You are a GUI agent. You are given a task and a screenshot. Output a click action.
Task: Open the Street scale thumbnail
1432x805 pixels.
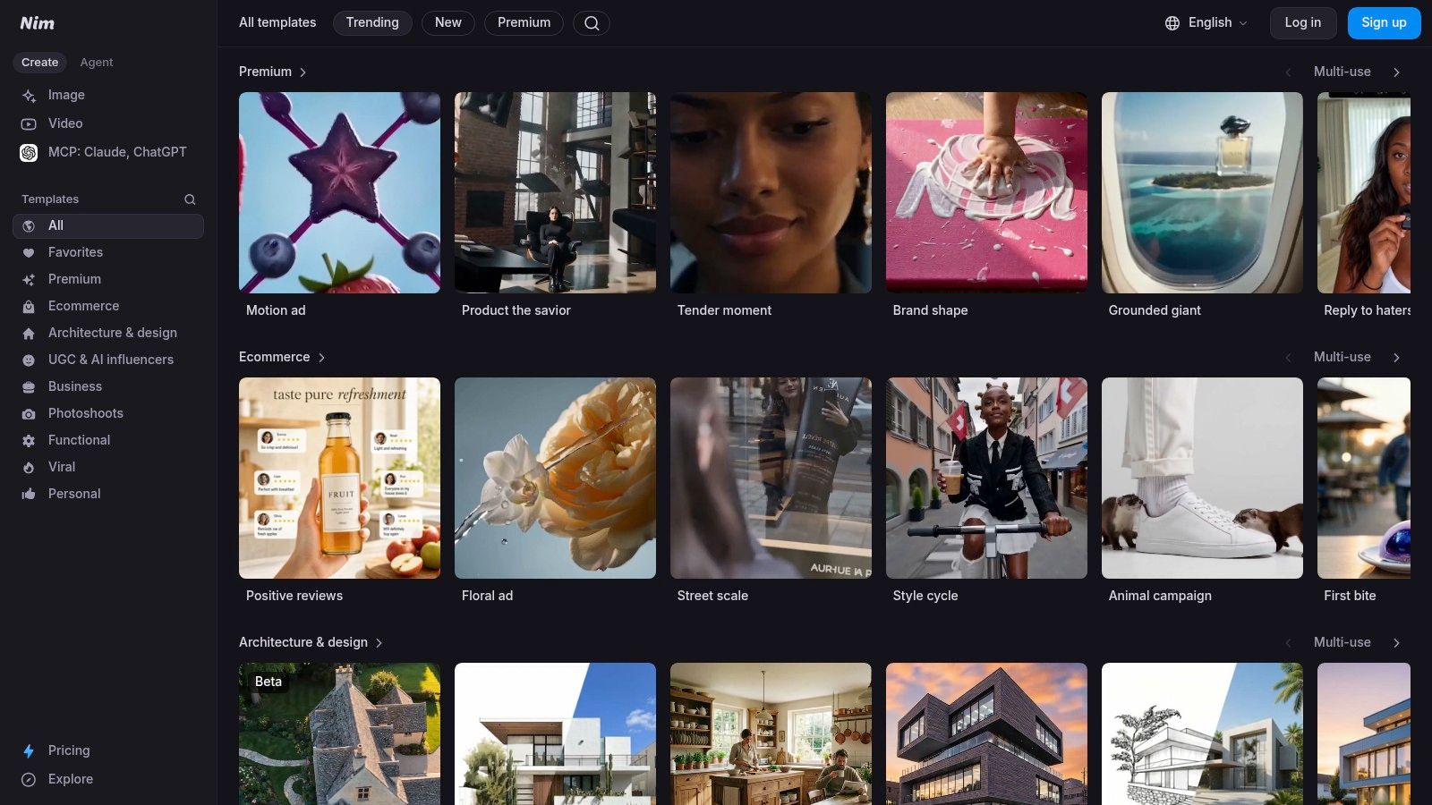tap(771, 478)
